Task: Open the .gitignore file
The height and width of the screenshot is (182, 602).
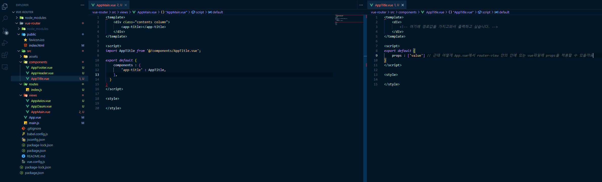Action: 50,128
